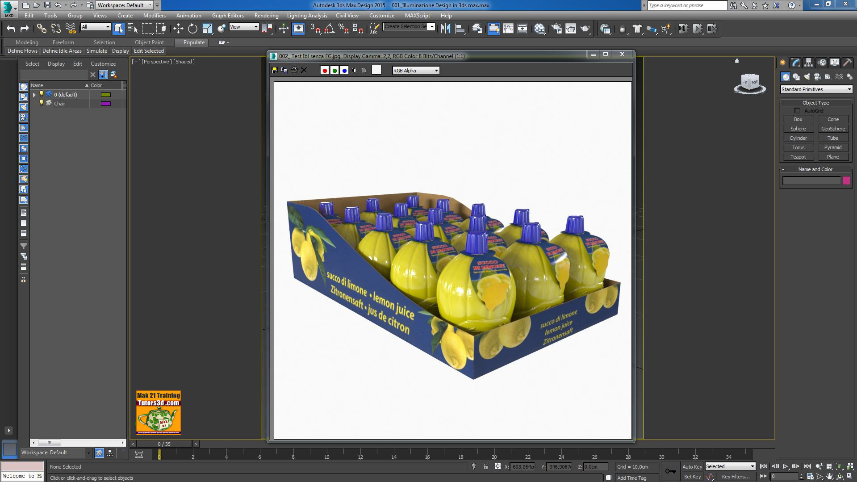Activate the Select and Rotate tool
Viewport: 857px width, 482px height.
[192, 29]
